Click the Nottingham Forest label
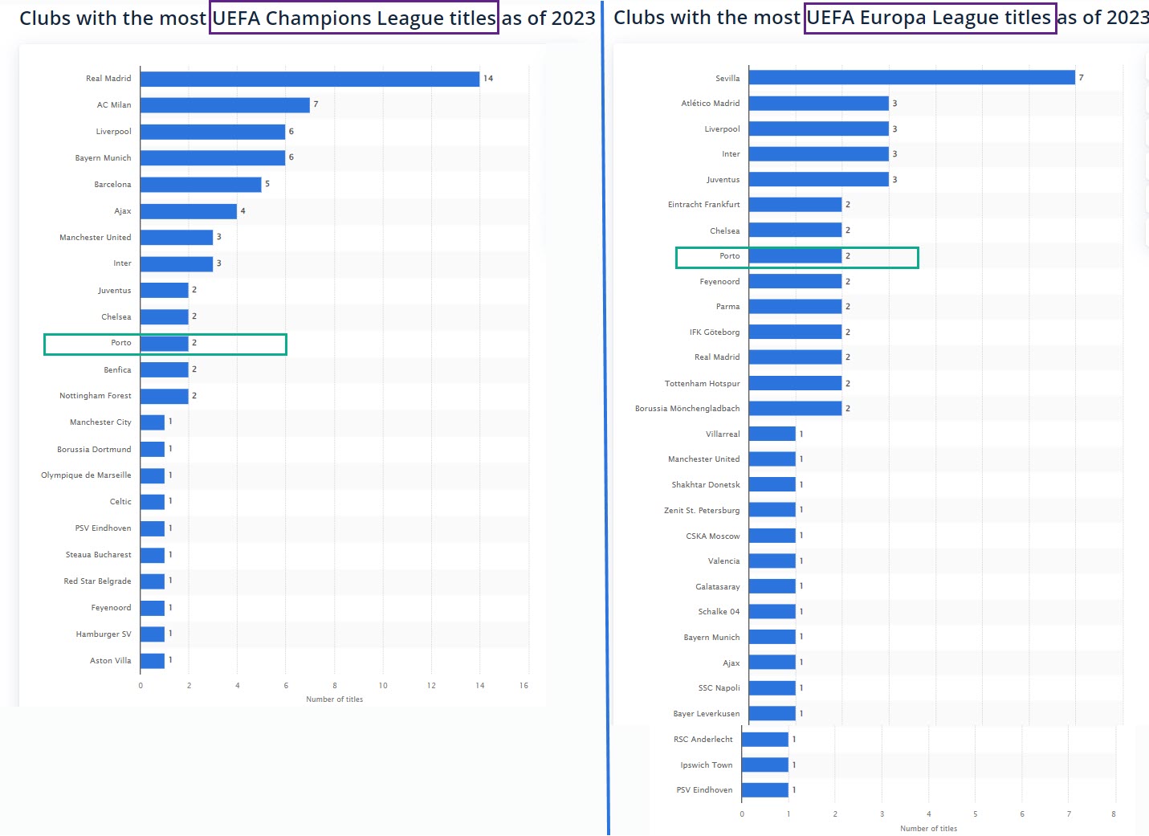Image resolution: width=1149 pixels, height=836 pixels. (96, 396)
